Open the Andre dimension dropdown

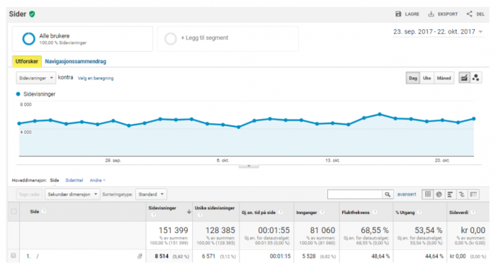coord(98,181)
